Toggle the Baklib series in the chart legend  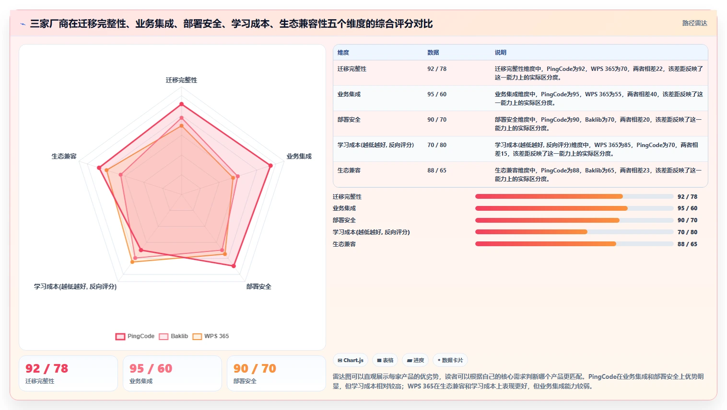tap(174, 336)
